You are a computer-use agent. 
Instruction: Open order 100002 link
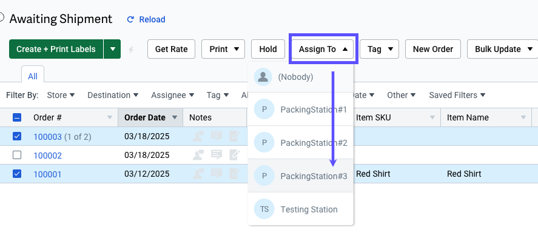[x=47, y=156]
